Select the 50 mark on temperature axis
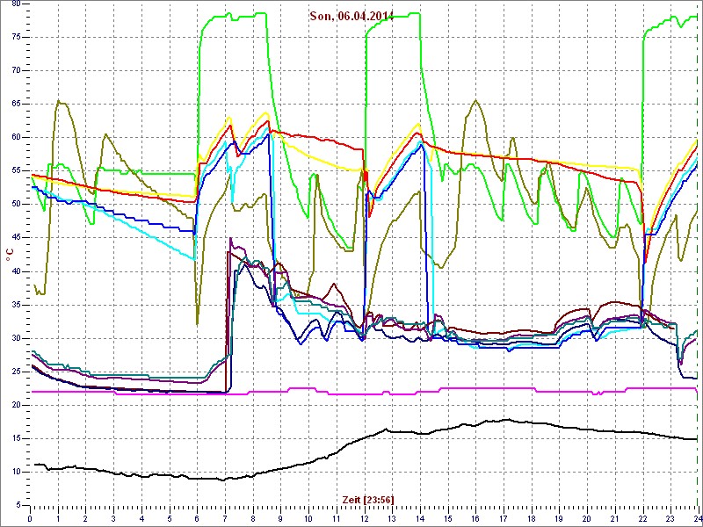Viewport: 703px width, 527px height. tap(15, 205)
